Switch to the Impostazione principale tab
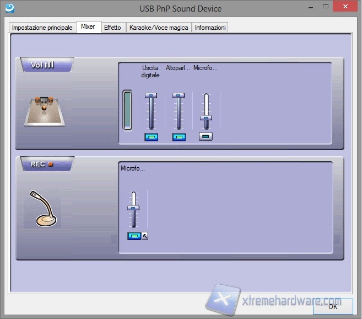This screenshot has height=319, width=362. (42, 28)
